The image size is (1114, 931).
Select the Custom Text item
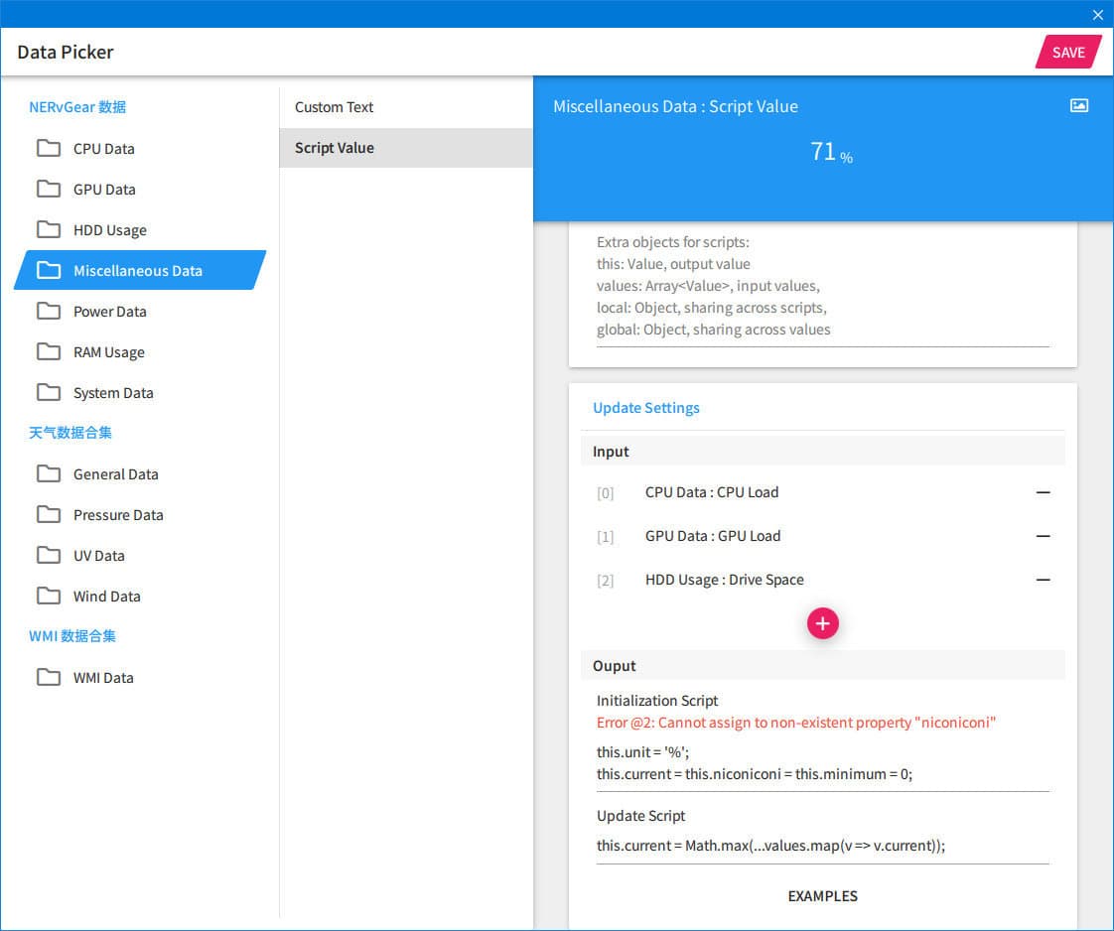tap(406, 107)
